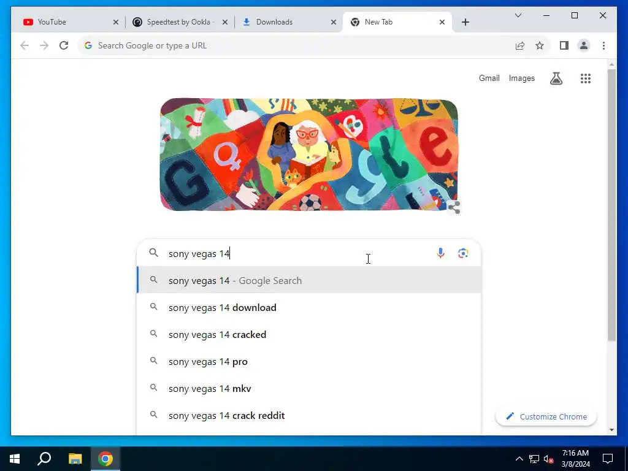Pick suggestion 'sony vegas 14 mkv'
628x471 pixels.
pos(309,388)
